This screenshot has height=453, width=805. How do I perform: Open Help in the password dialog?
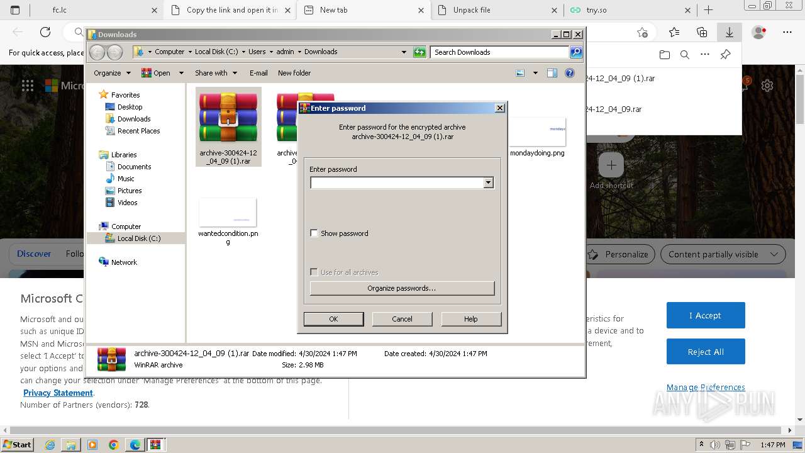click(x=471, y=319)
